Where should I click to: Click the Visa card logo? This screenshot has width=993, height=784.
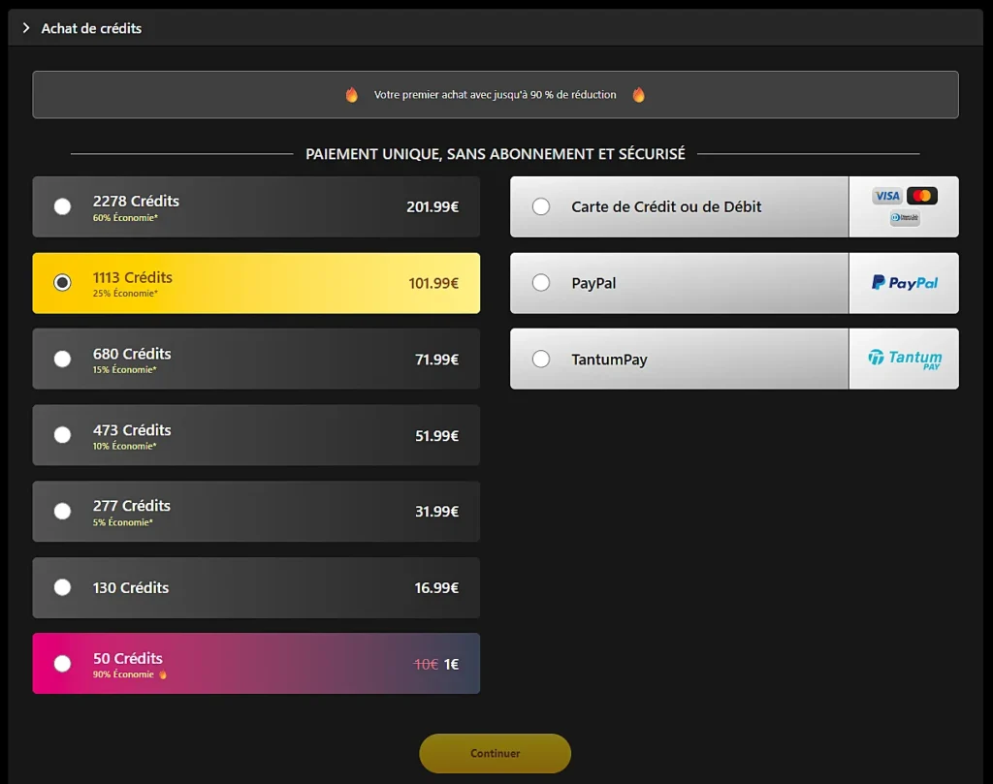[886, 196]
